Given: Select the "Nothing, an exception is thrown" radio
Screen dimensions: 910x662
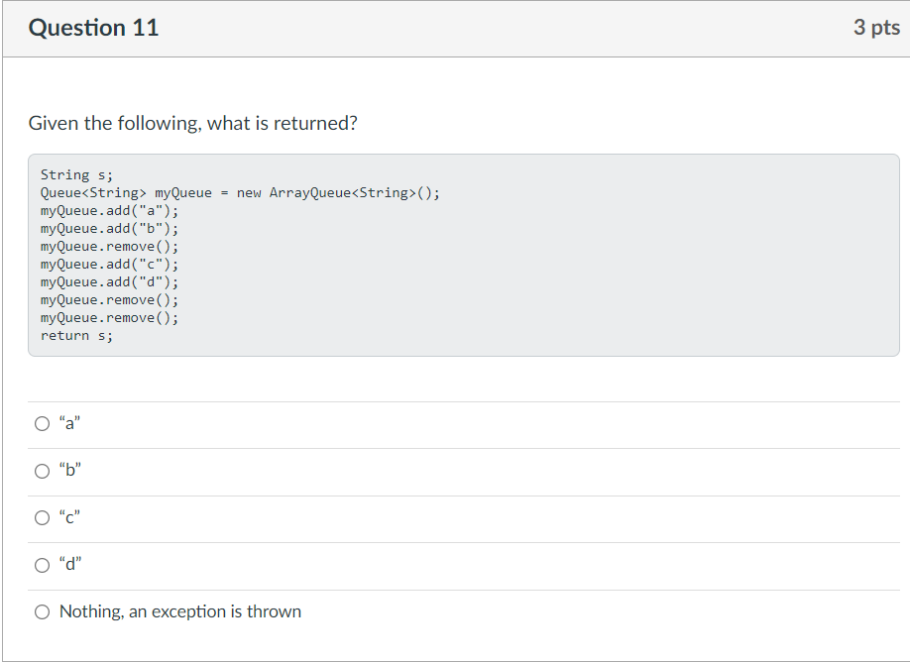Looking at the screenshot, I should coord(42,611).
